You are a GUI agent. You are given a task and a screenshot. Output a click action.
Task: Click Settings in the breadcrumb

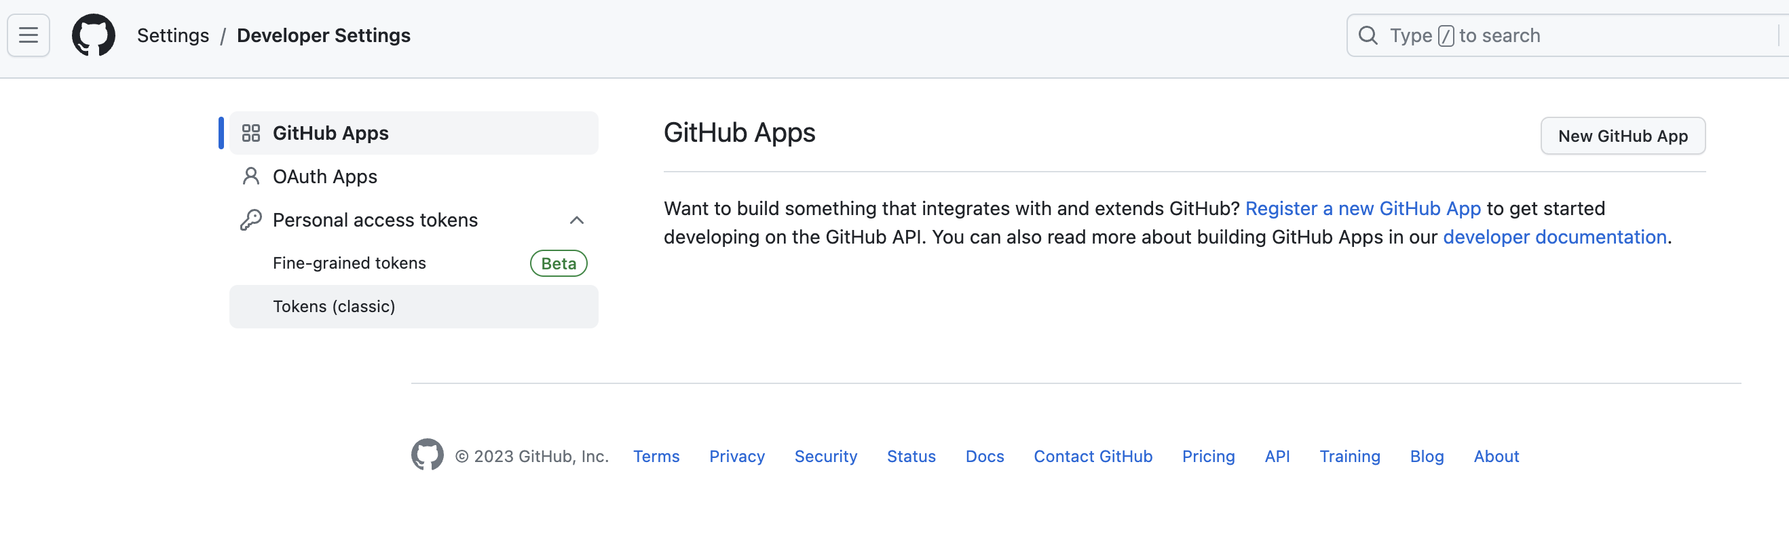coord(173,35)
